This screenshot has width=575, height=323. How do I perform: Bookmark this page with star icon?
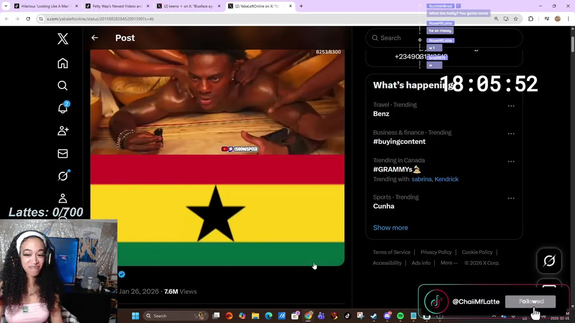click(x=516, y=19)
